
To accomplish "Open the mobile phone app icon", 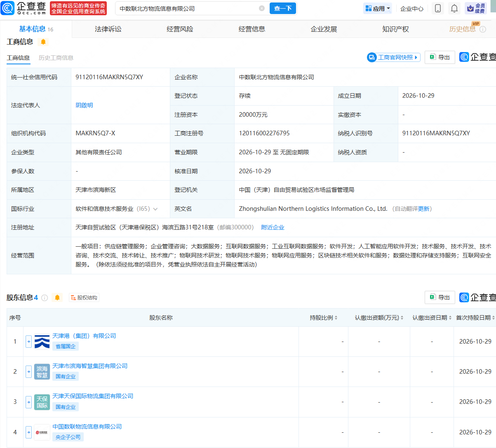I will click(438, 8).
